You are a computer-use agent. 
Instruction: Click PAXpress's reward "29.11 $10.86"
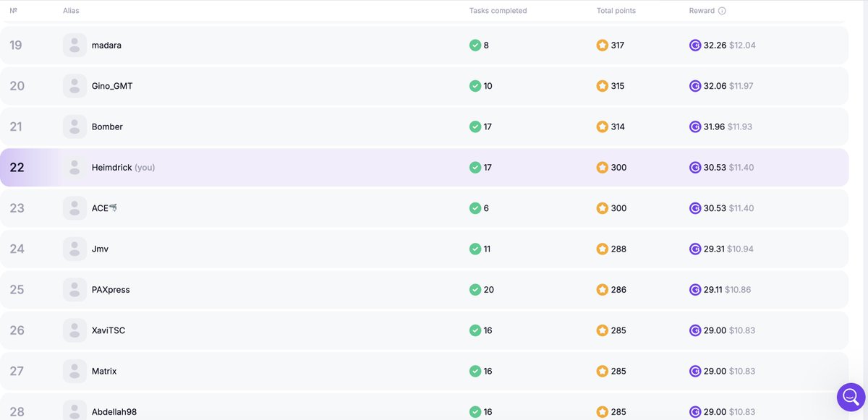(x=728, y=290)
